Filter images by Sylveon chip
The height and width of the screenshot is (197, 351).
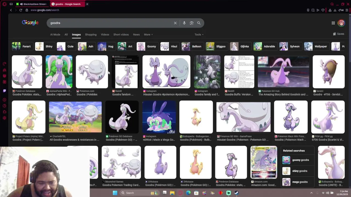[x=290, y=47]
